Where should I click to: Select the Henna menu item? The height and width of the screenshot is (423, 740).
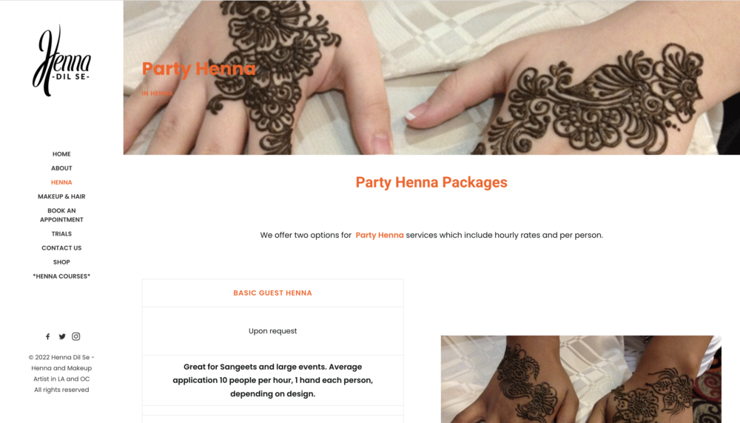[61, 182]
